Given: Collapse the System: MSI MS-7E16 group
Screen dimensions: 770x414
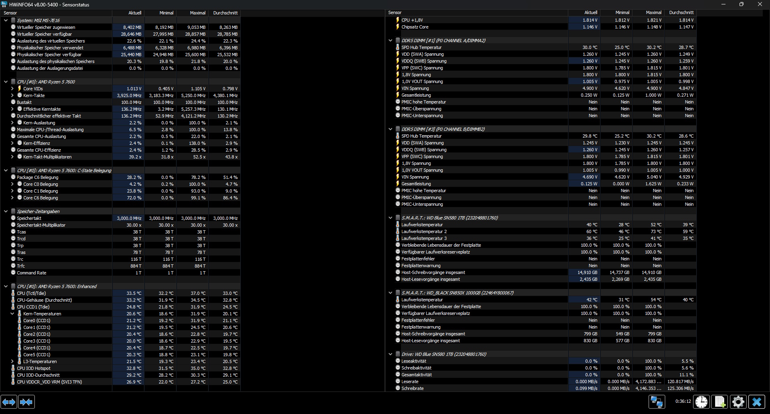Looking at the screenshot, I should coord(6,20).
